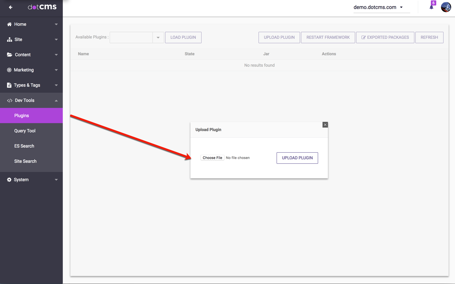This screenshot has width=455, height=284.
Task: Click the user avatar in top bar
Action: (x=446, y=7)
